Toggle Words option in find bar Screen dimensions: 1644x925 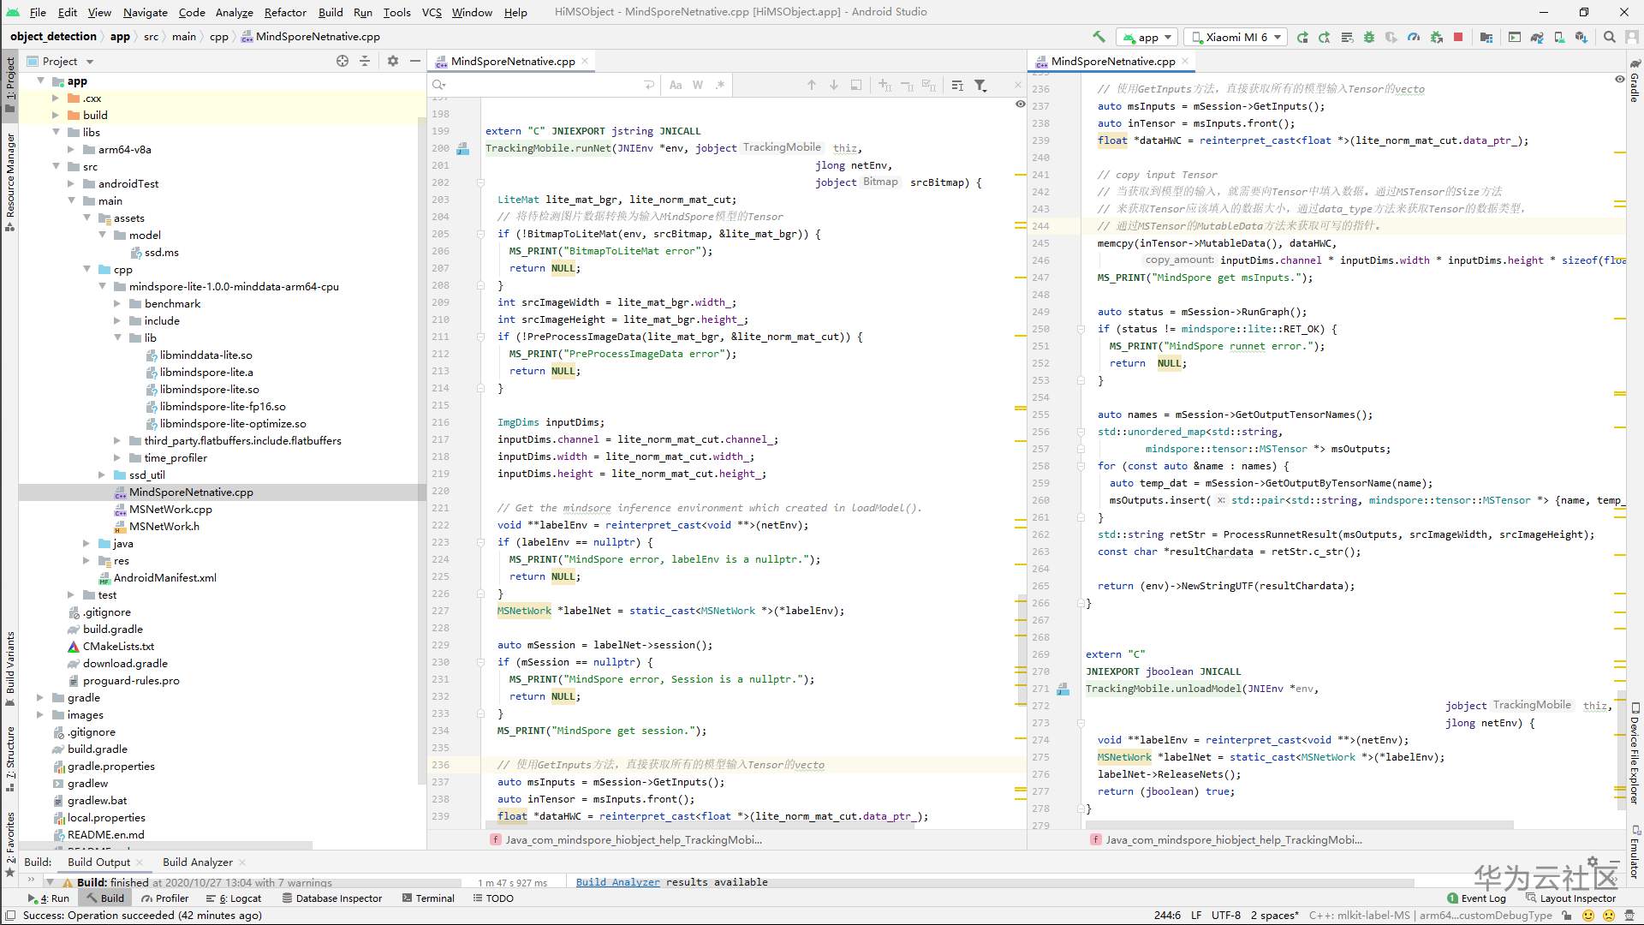coord(698,85)
